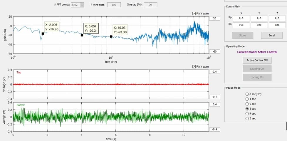Click Ka Y field showing 700

(x=259, y=25)
